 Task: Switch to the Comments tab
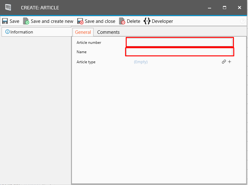(108, 32)
